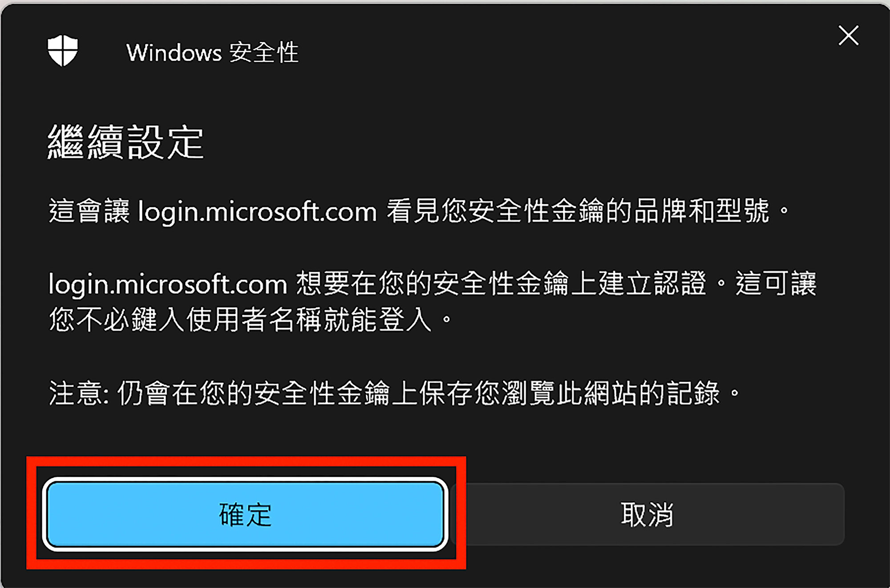
Task: Close the Windows 安全性 dialog
Action: pos(848,36)
